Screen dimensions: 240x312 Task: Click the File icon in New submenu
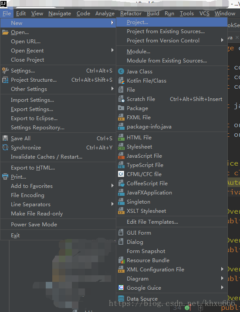click(121, 90)
